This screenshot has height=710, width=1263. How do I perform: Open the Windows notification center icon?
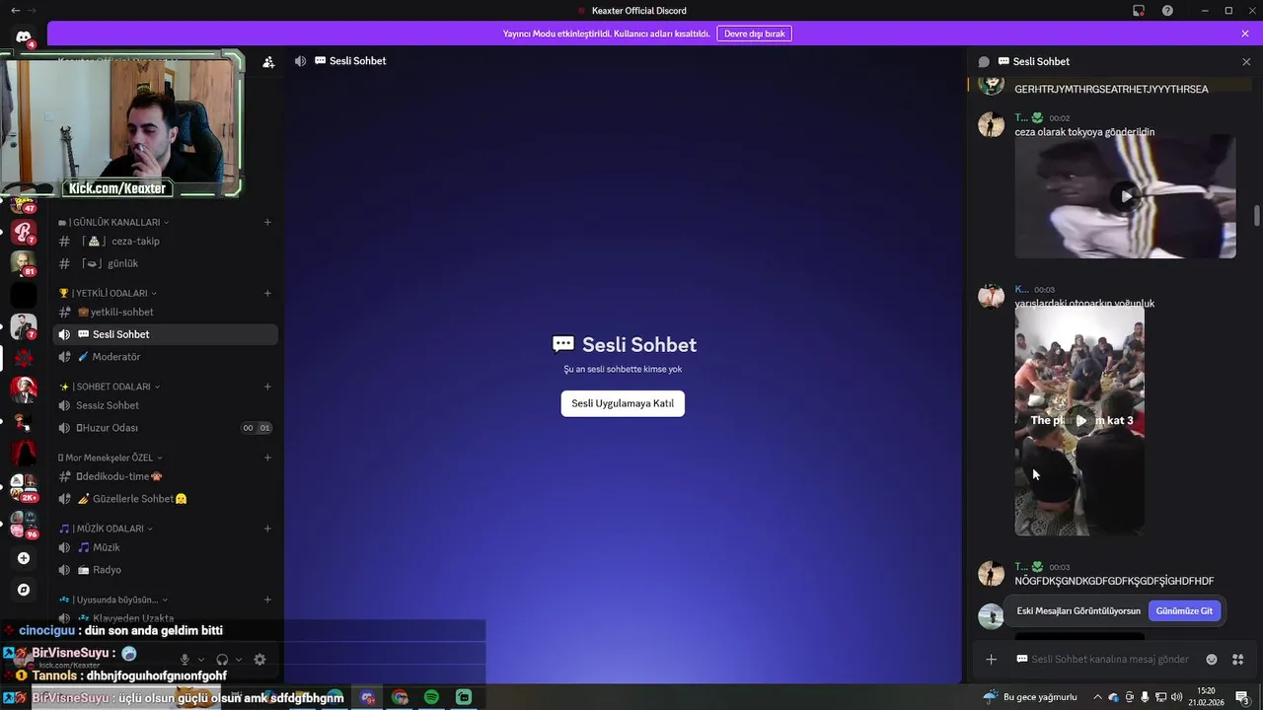pos(1241,697)
